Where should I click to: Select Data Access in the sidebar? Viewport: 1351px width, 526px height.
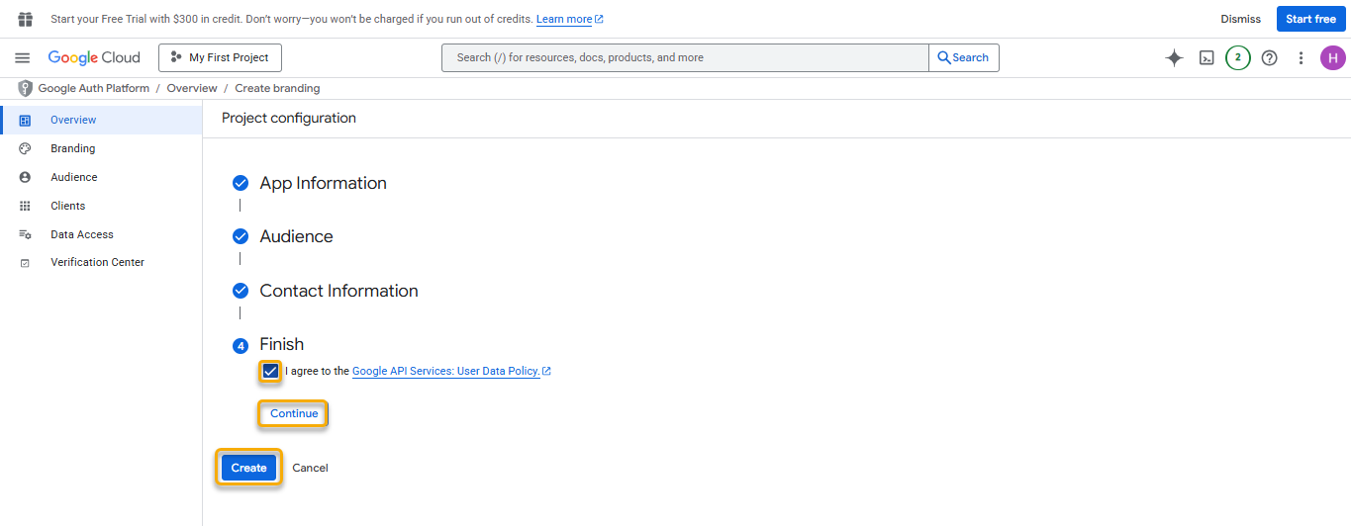[82, 234]
